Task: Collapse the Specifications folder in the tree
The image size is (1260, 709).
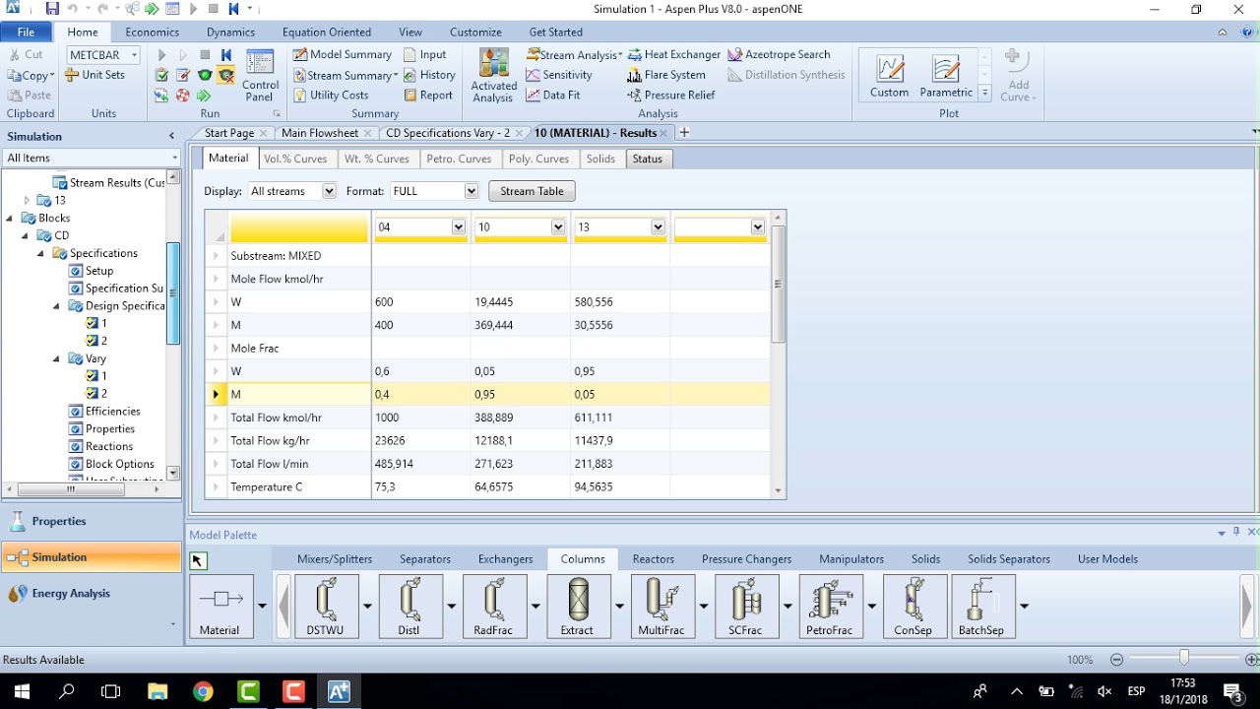Action: click(41, 254)
